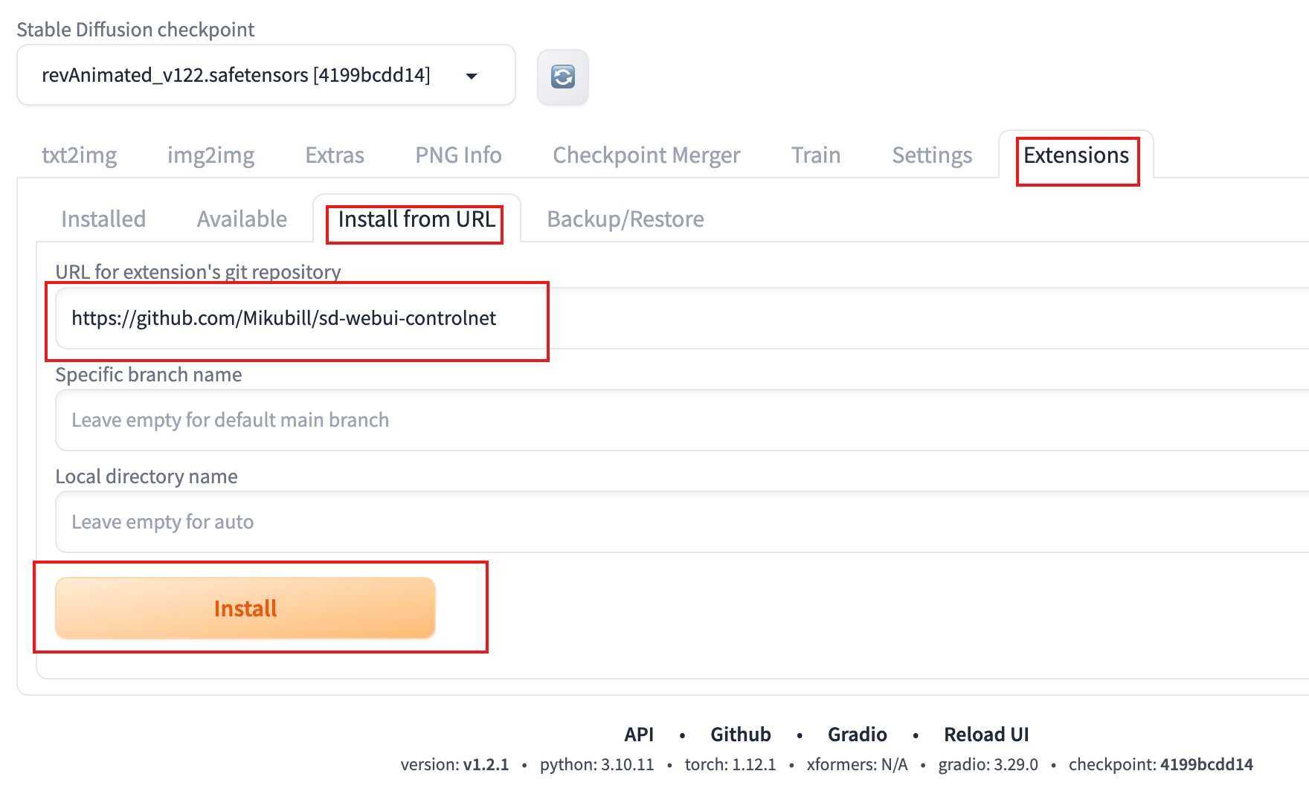The image size is (1309, 797).
Task: Open the Extras tab
Action: click(335, 155)
